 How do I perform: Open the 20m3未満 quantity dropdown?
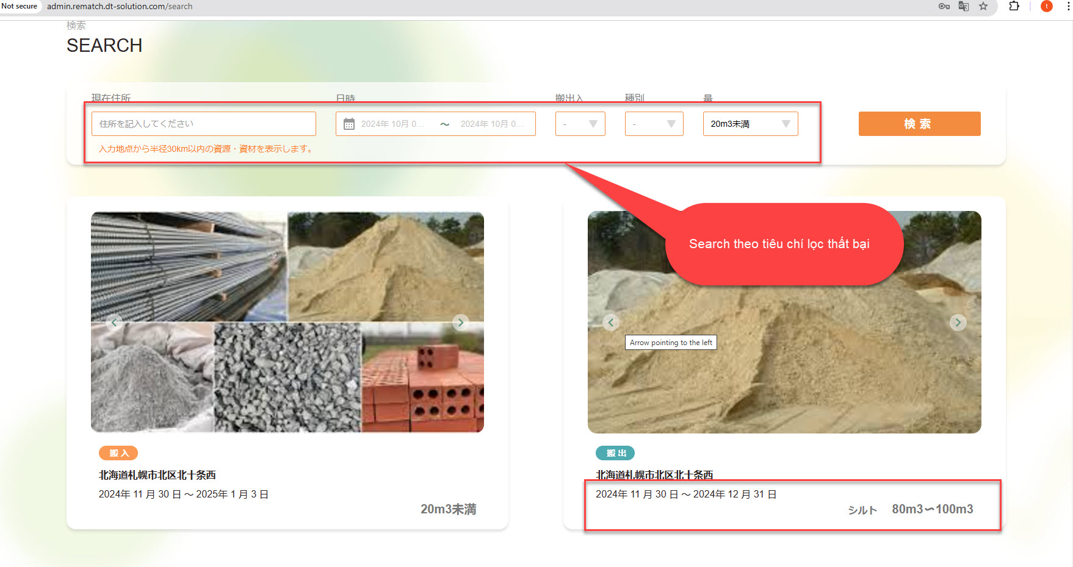(750, 124)
